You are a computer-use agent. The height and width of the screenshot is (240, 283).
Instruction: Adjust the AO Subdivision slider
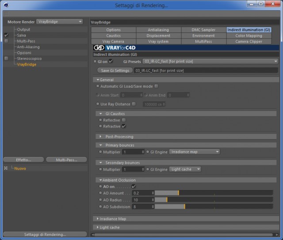pos(214,206)
